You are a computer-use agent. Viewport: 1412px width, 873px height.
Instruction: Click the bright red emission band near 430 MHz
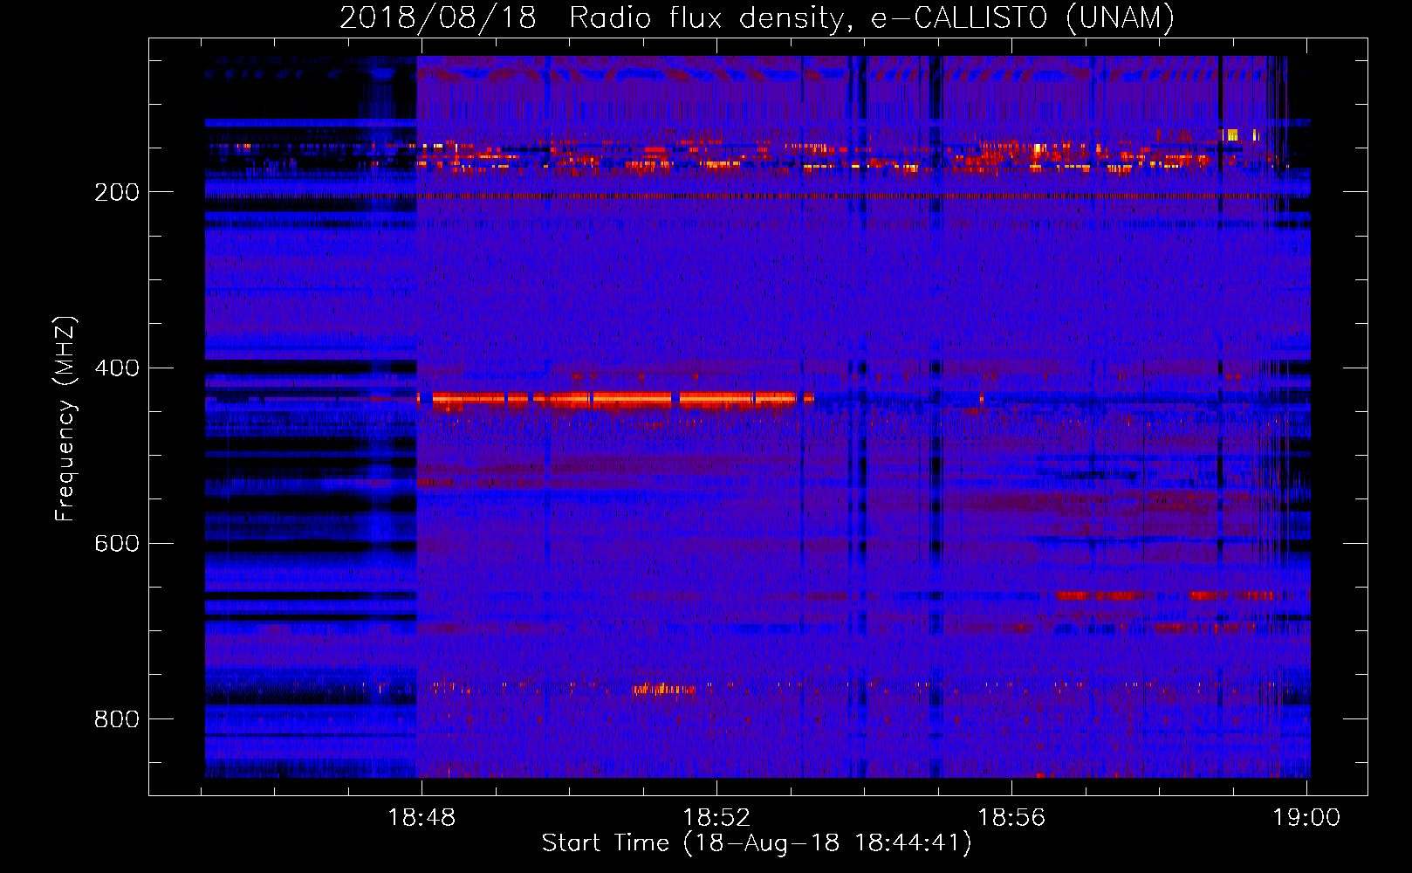click(616, 399)
